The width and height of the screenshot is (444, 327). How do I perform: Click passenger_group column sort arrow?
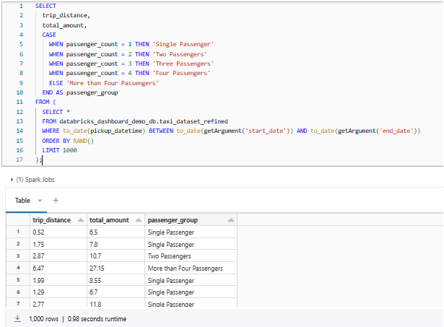[x=230, y=220]
